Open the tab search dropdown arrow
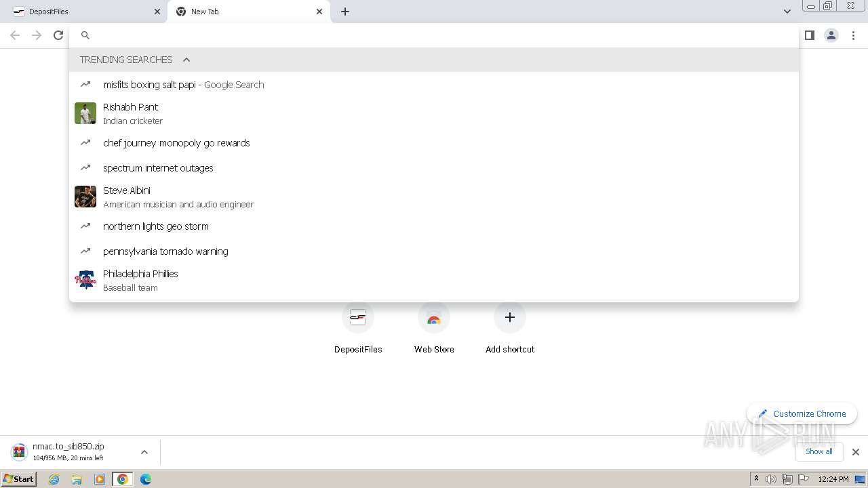 click(787, 12)
